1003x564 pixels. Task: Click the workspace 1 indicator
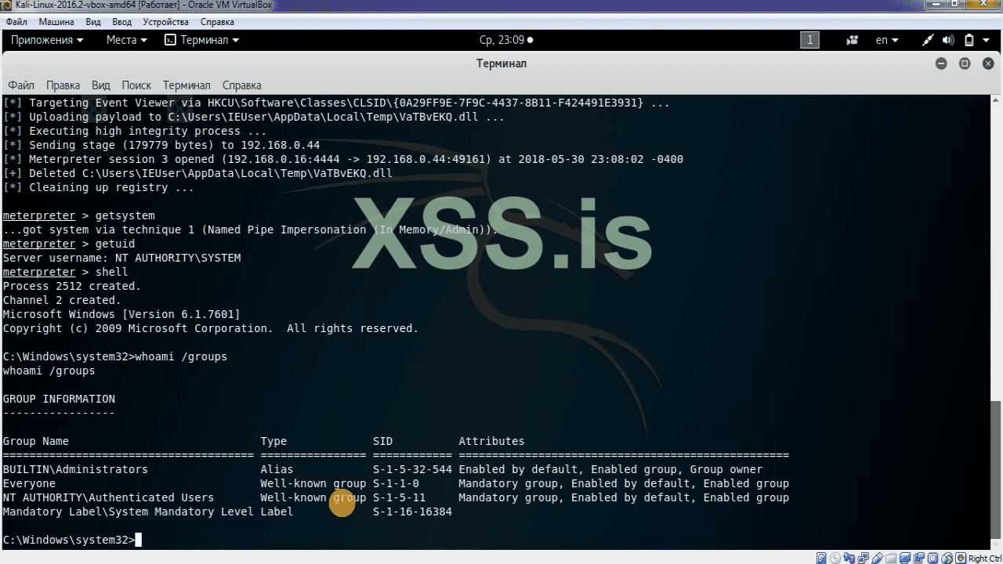(x=809, y=40)
